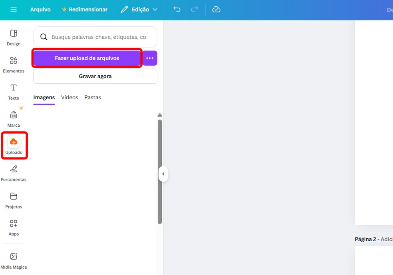Click the uploads search field
393x275 pixels.
(95, 37)
